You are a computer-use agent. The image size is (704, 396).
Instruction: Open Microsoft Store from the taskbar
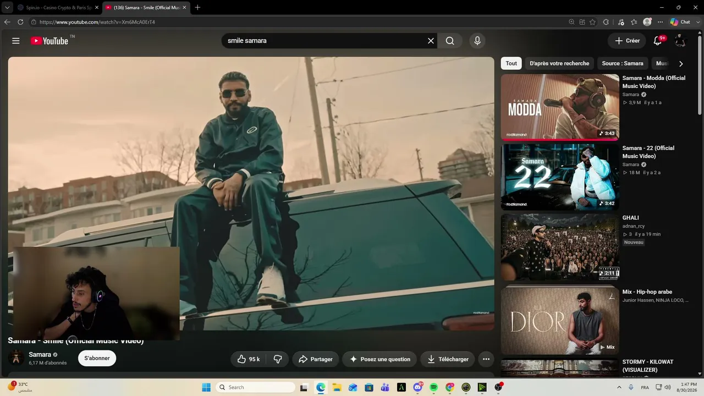369,387
